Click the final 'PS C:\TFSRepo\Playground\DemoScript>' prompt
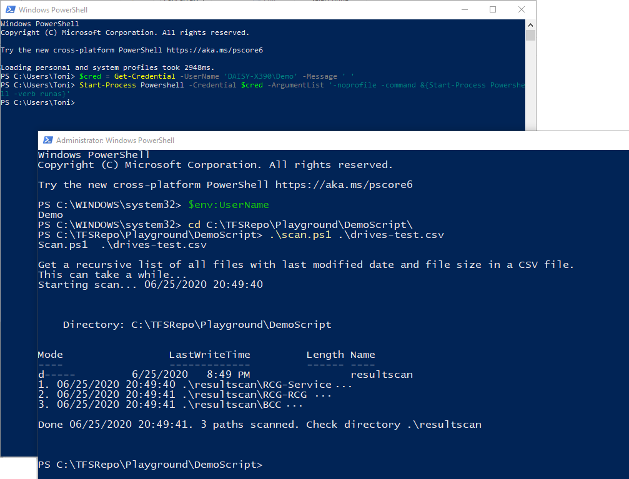This screenshot has height=479, width=629. point(150,465)
